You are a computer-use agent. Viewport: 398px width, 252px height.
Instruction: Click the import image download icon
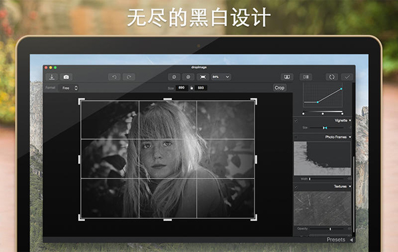52,77
